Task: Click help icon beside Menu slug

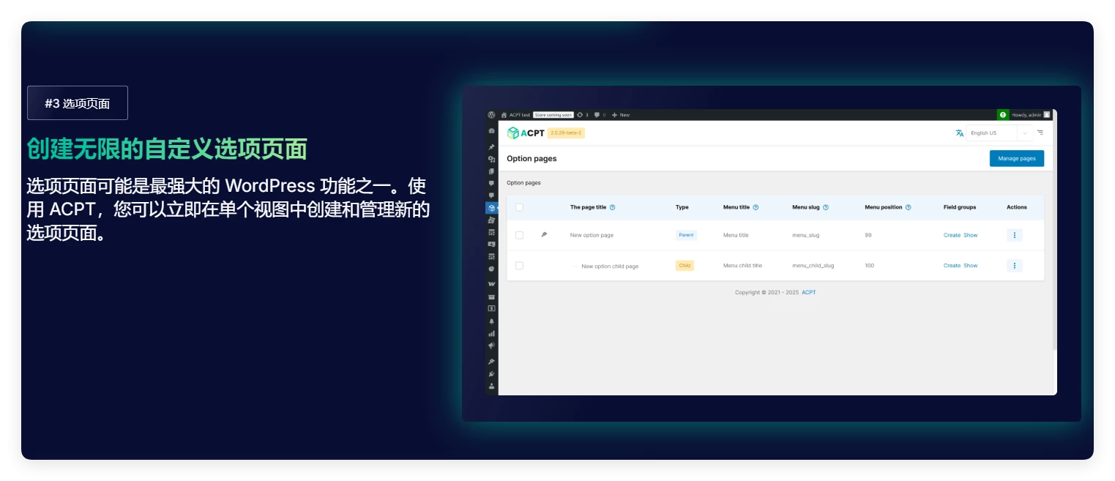Action: coord(826,207)
